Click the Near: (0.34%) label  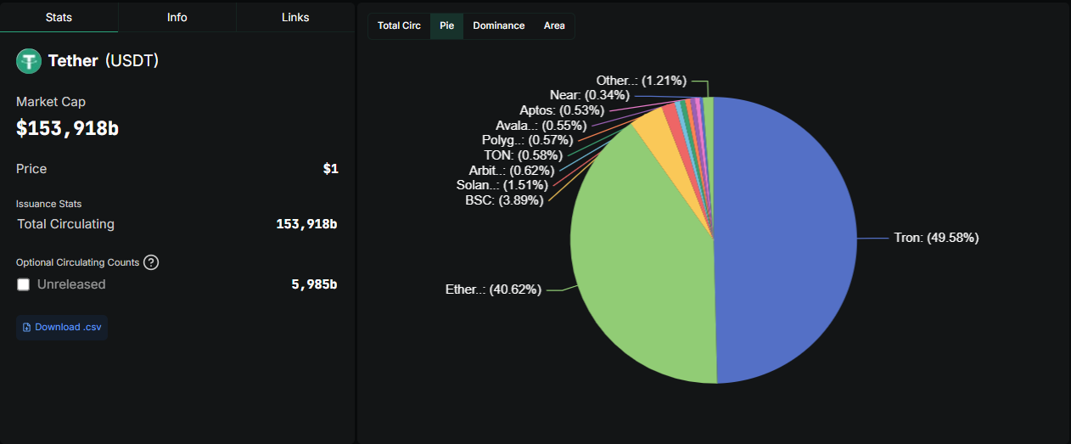[590, 95]
